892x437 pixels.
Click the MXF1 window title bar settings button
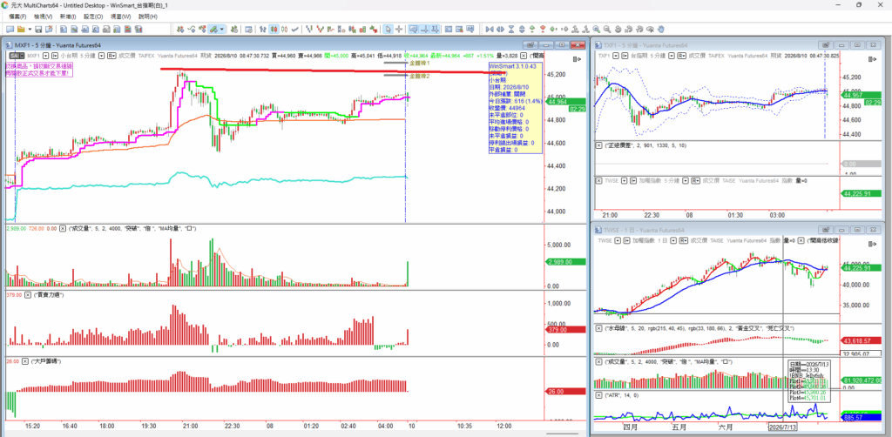530,45
